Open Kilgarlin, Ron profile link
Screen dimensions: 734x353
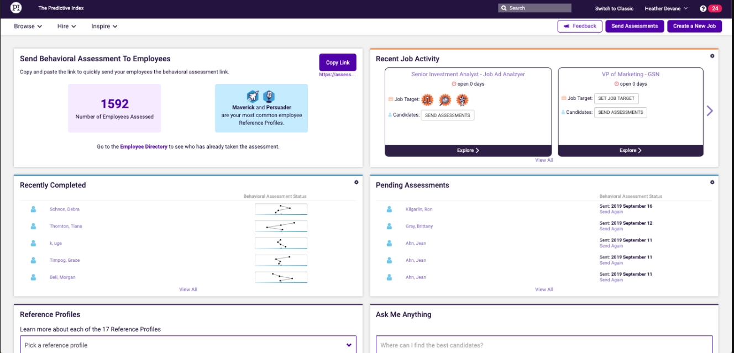point(419,209)
